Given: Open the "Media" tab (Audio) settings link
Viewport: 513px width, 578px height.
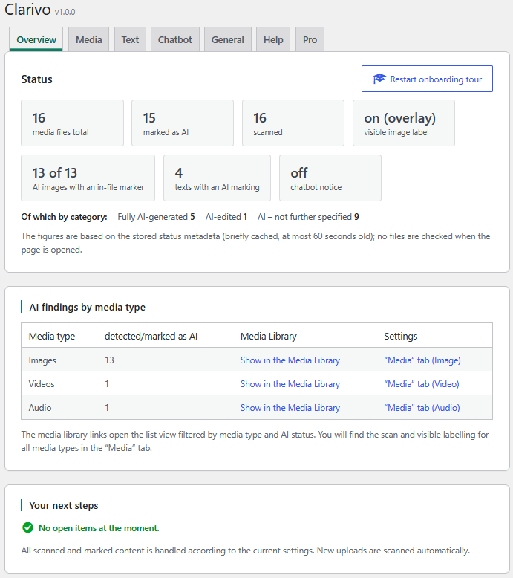Looking at the screenshot, I should tap(422, 408).
